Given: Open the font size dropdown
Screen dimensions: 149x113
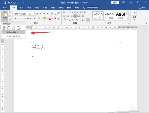Looking at the screenshot, I should 34,14.
